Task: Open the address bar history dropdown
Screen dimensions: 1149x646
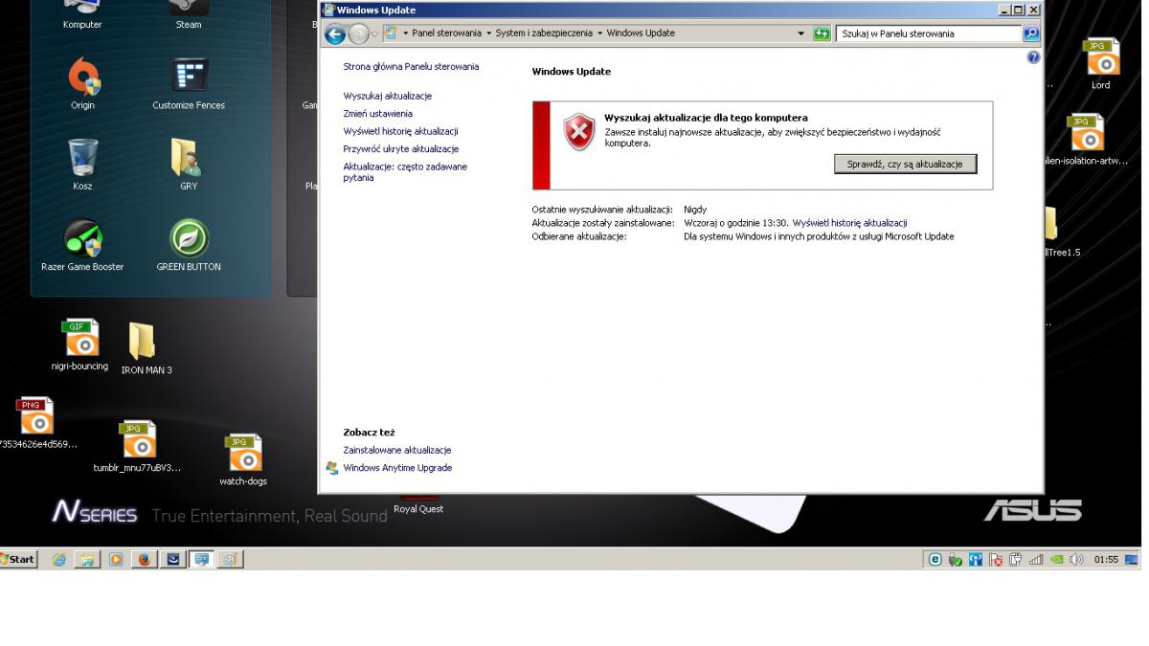Action: (802, 33)
